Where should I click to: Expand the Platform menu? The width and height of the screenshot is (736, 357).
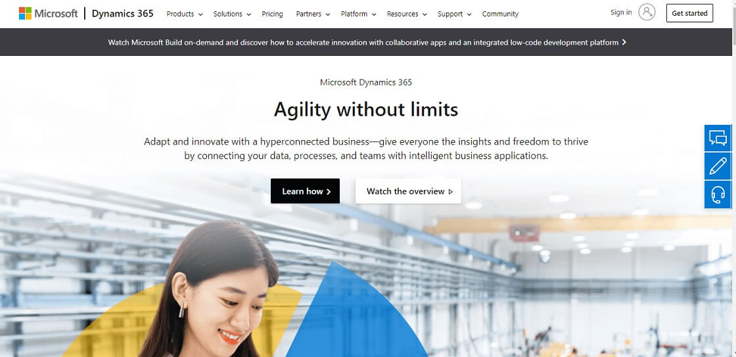[x=358, y=14]
